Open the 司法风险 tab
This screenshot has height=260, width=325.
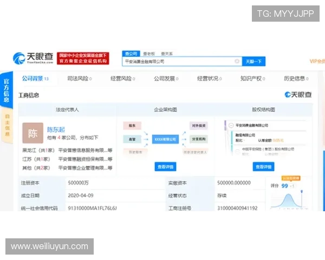[x=80, y=79]
